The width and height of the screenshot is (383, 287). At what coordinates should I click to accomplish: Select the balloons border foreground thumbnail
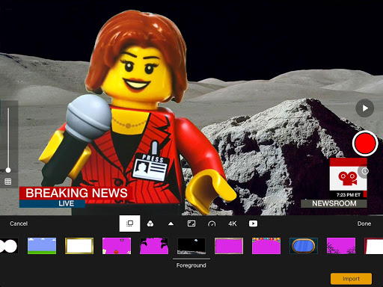coord(266,246)
